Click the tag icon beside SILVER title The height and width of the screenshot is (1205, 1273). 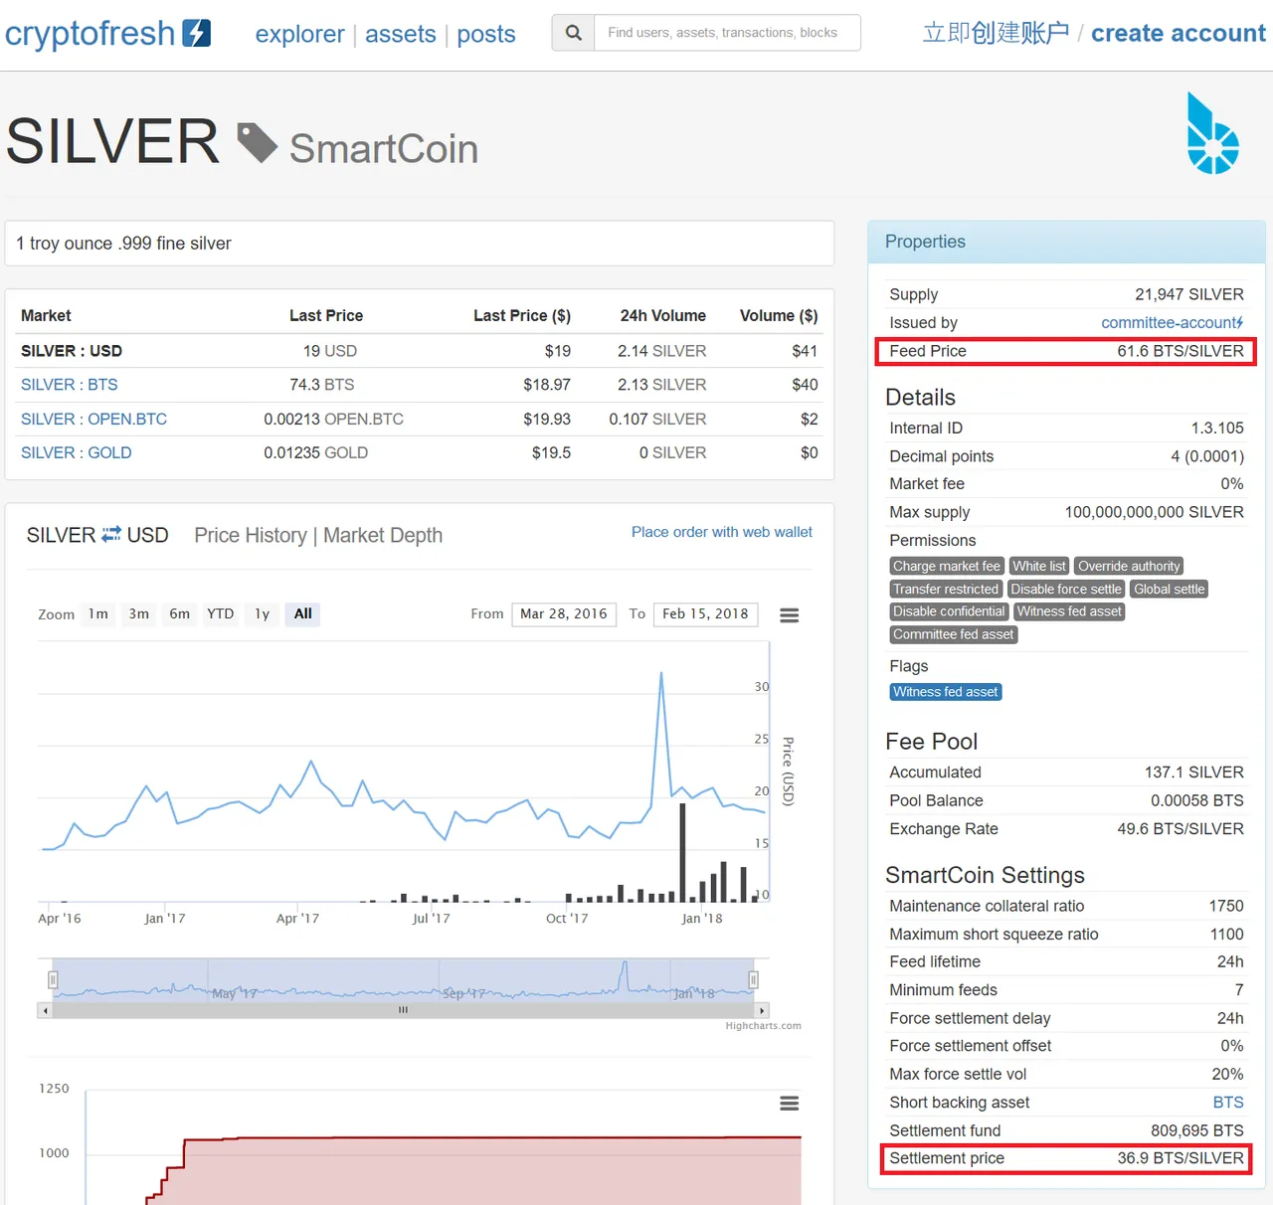click(258, 142)
